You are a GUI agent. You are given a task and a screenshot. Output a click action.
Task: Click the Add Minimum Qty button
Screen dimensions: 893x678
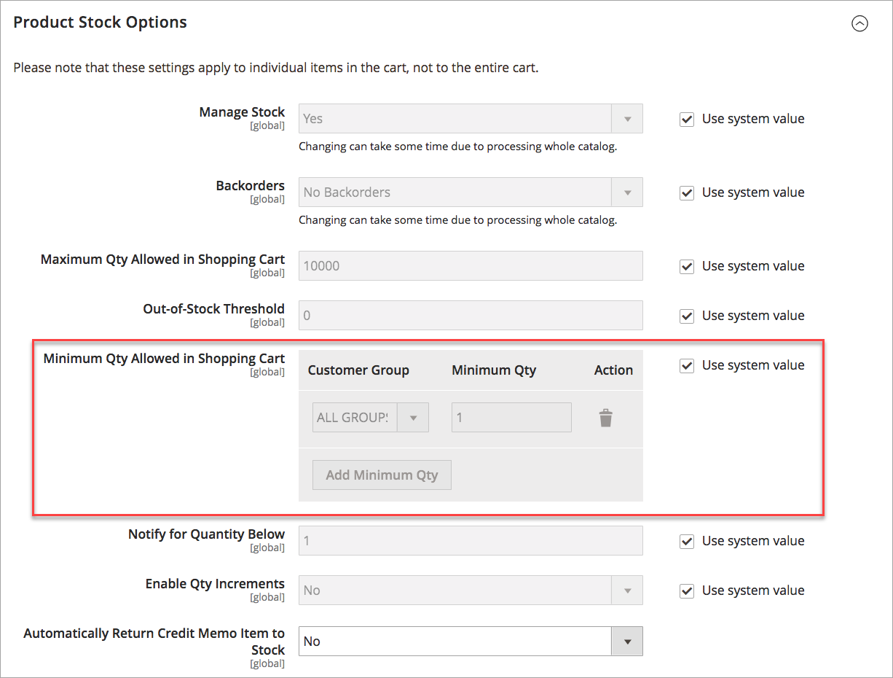point(382,475)
